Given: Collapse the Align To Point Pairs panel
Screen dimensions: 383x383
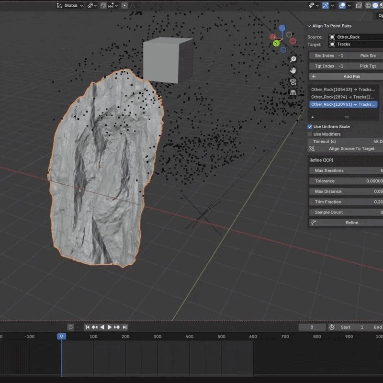Looking at the screenshot, I should 309,26.
